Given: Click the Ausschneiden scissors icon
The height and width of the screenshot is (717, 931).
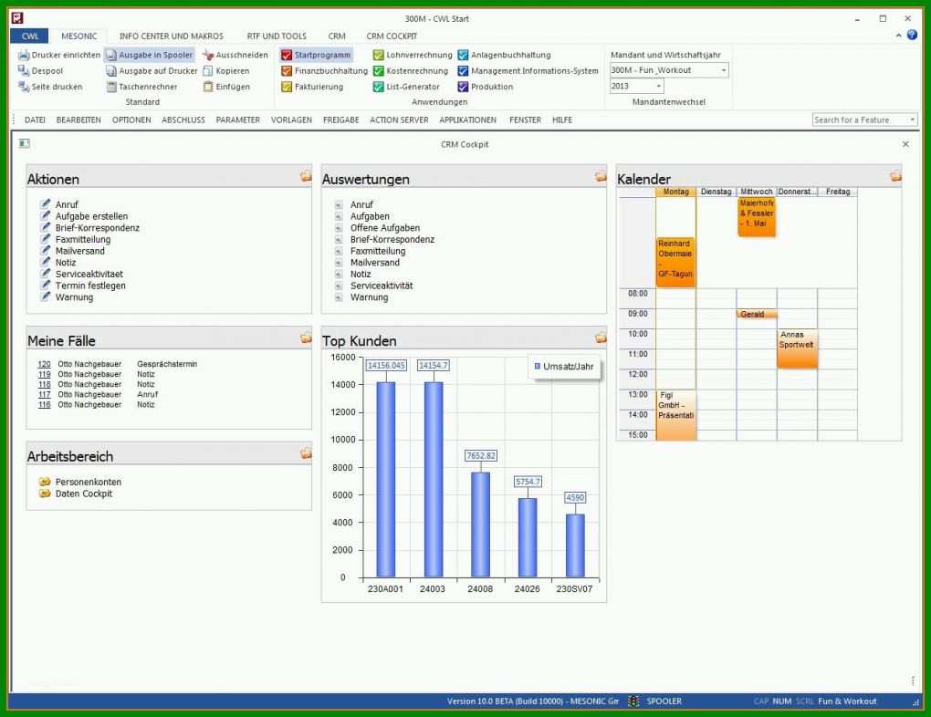Looking at the screenshot, I should pyautogui.click(x=208, y=56).
